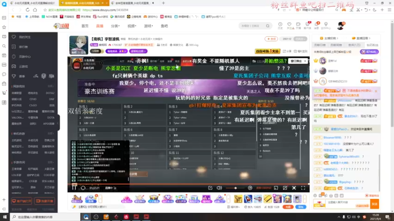
Task: Expand the small arrow beside 鱼塘 icon
Action: 100,199
